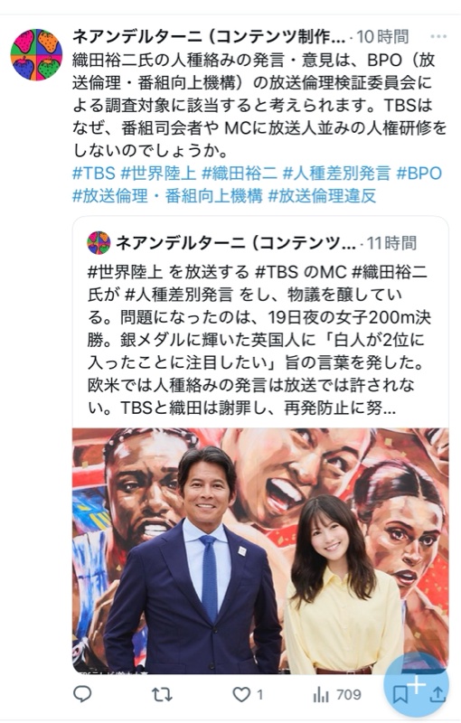
Task: Follow the #TBS hashtag link
Action: (x=94, y=174)
